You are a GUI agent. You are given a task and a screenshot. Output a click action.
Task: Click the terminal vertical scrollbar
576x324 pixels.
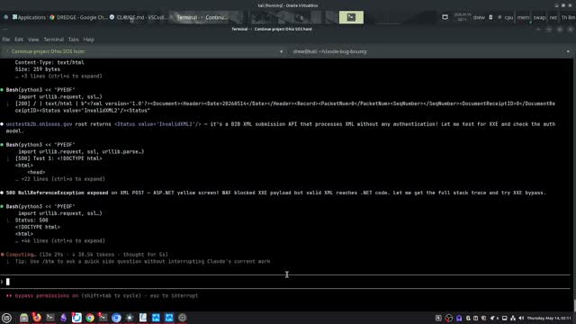(574, 184)
